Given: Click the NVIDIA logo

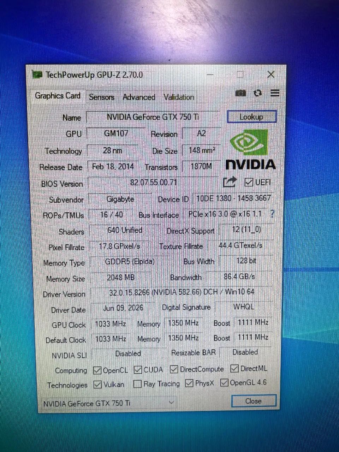Looking at the screenshot, I should click(250, 149).
